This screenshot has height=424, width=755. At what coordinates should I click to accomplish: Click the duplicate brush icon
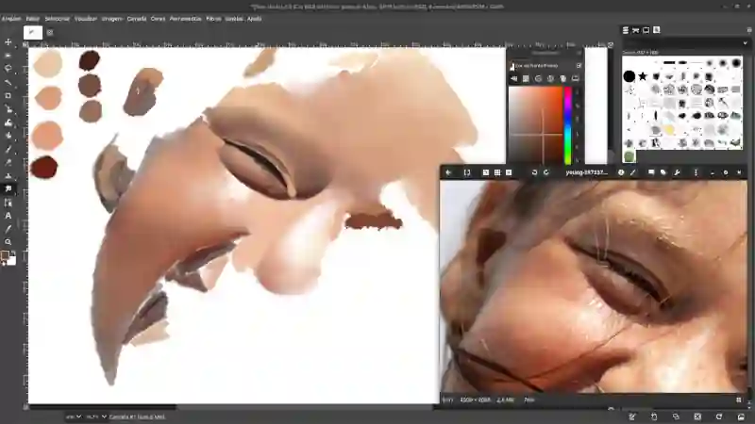click(676, 416)
